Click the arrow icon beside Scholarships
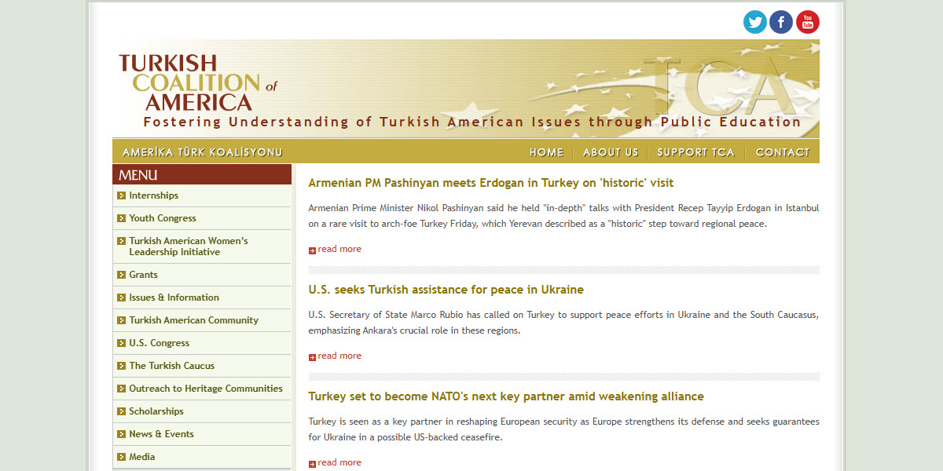Screen dimensions: 943x471 coord(120,411)
